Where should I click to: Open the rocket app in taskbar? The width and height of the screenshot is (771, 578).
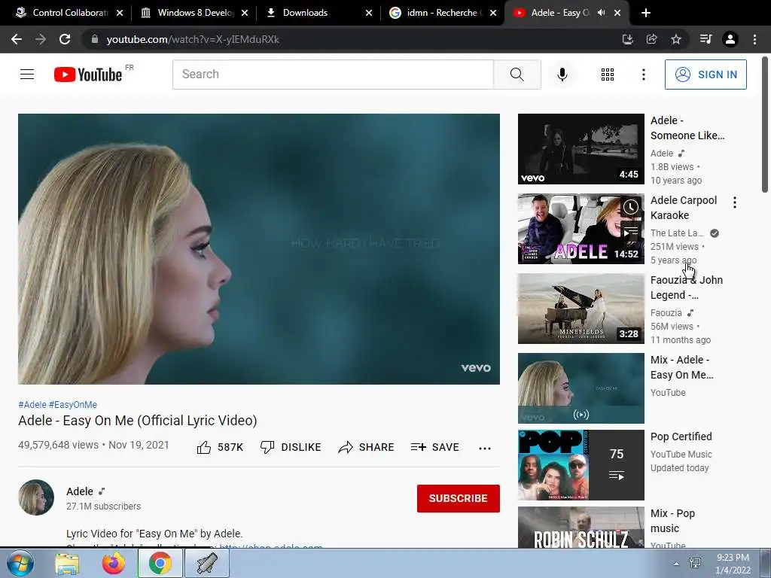(206, 563)
